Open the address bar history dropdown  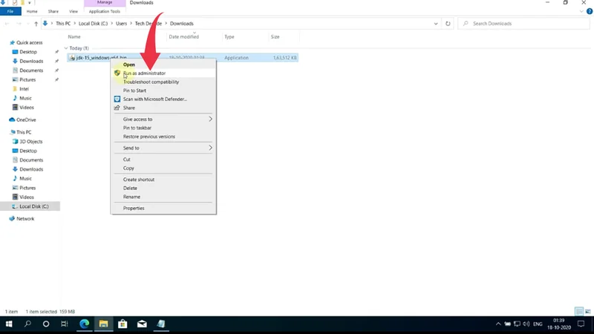pos(437,24)
